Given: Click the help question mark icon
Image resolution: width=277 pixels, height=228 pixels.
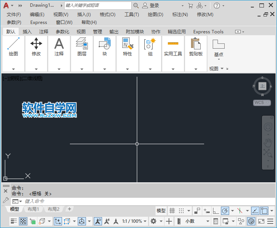Looking at the screenshot, I should click(x=217, y=6).
